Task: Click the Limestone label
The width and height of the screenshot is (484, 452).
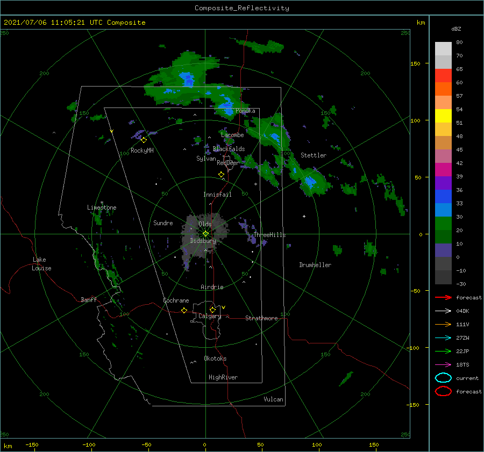Action: (102, 207)
